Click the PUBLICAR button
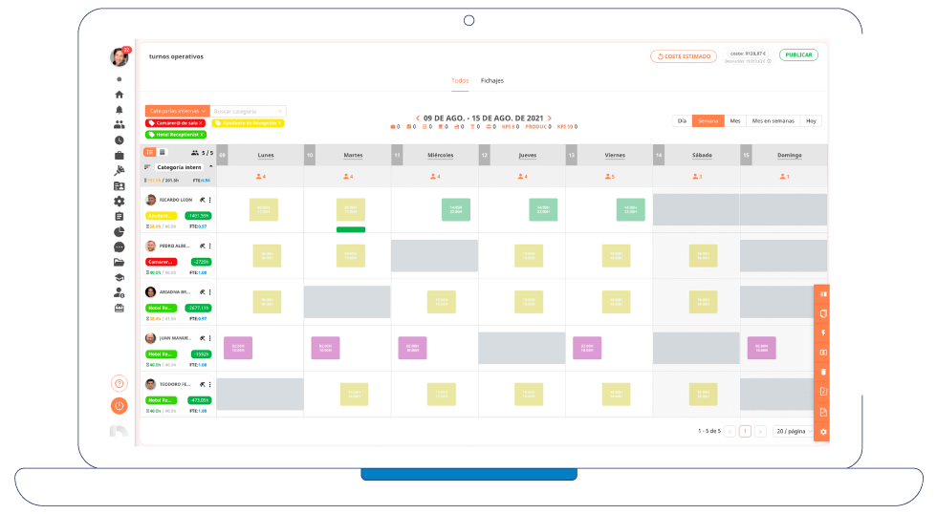937x514 pixels. coord(798,55)
